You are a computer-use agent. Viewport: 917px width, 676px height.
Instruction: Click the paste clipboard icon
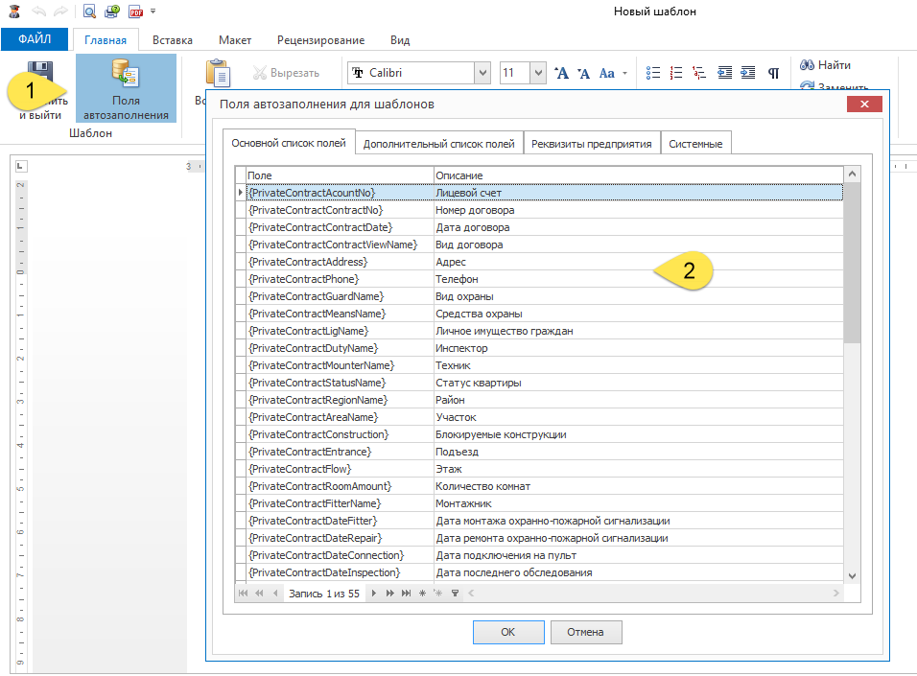click(x=218, y=73)
